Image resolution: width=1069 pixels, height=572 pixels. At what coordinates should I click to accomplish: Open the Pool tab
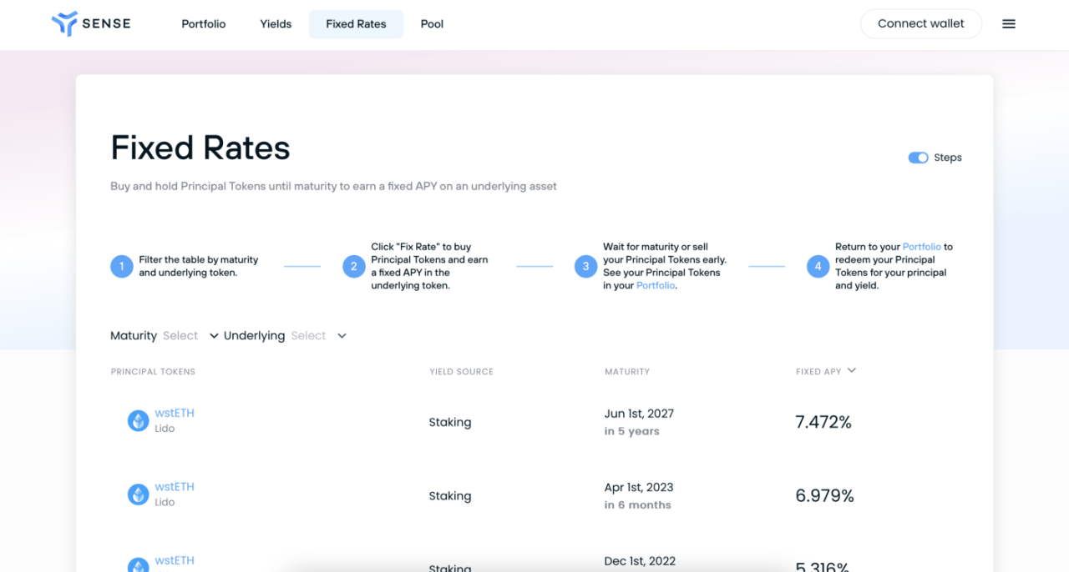432,24
